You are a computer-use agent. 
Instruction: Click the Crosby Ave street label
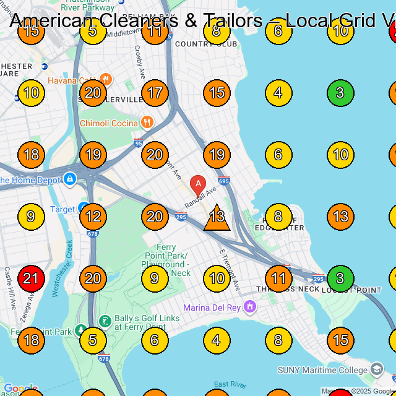(x=140, y=62)
